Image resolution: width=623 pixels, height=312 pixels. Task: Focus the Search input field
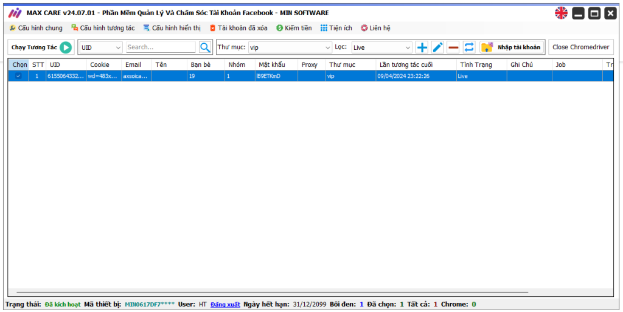(161, 47)
